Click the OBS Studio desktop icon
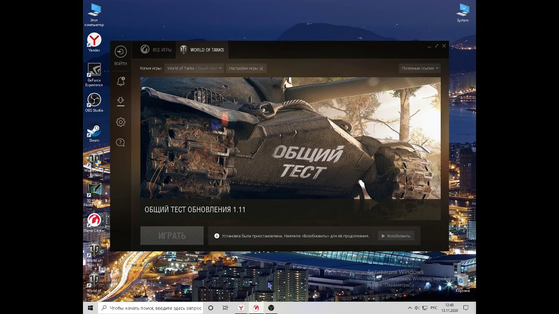Screen dimensions: 559x314 point(94,102)
